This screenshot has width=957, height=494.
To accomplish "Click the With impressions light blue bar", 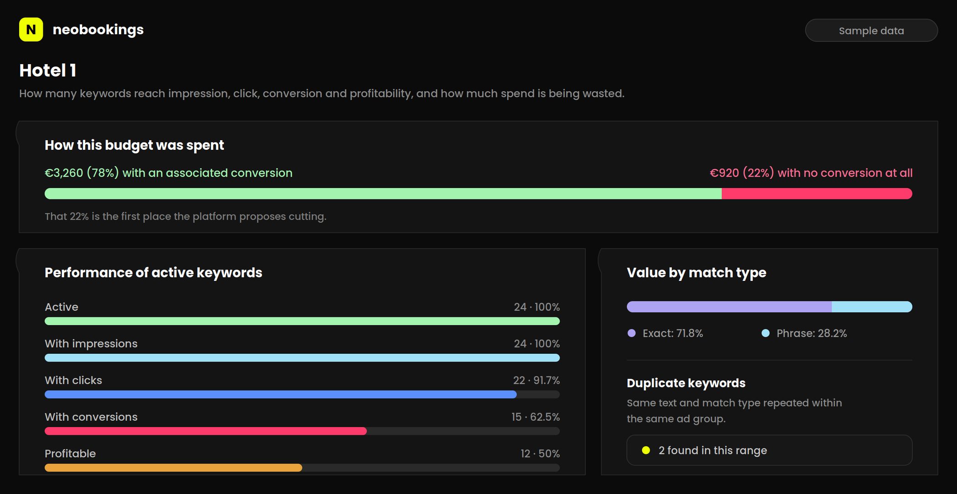I will click(x=302, y=358).
